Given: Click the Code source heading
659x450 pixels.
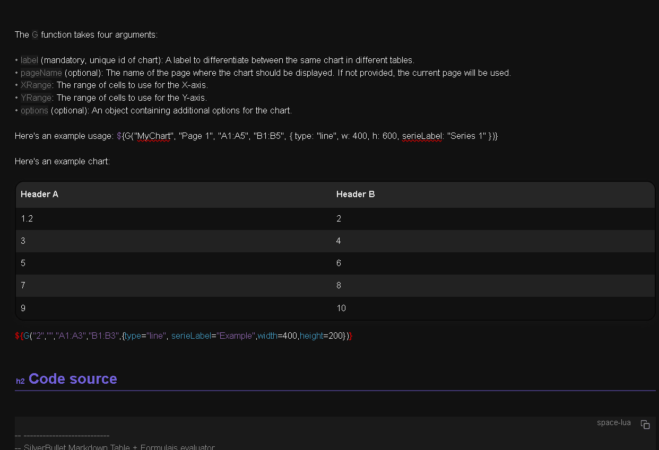Looking at the screenshot, I should coord(73,379).
